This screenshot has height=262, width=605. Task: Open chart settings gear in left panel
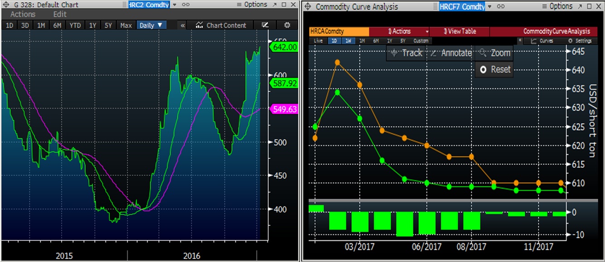click(287, 25)
